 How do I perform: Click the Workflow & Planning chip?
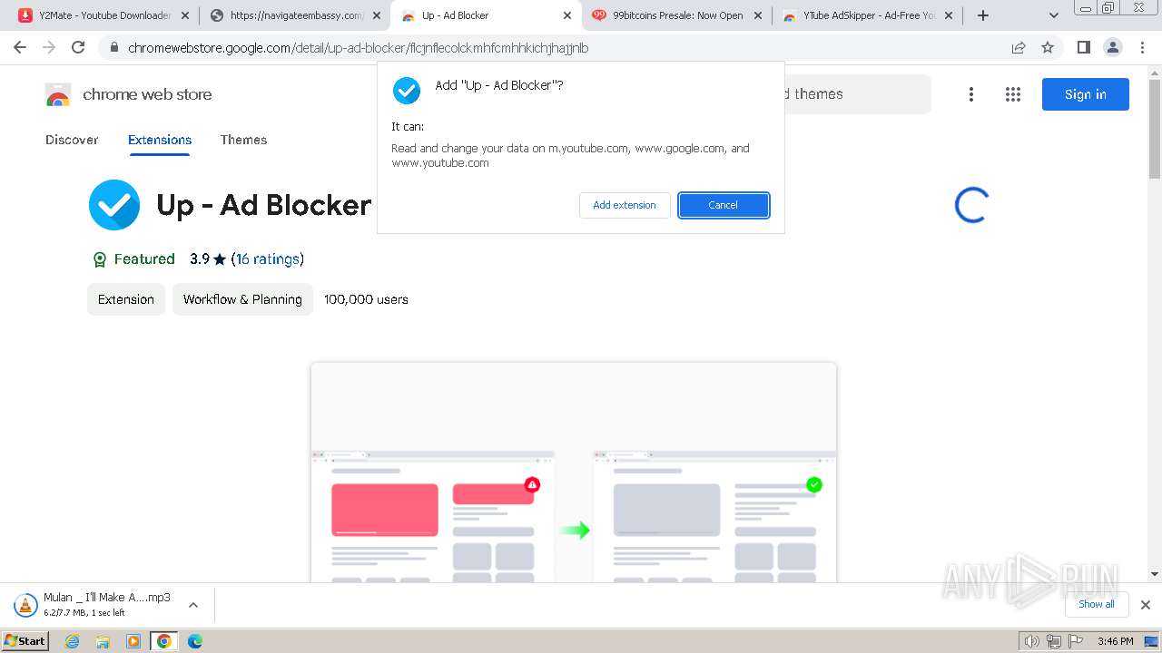pyautogui.click(x=242, y=299)
